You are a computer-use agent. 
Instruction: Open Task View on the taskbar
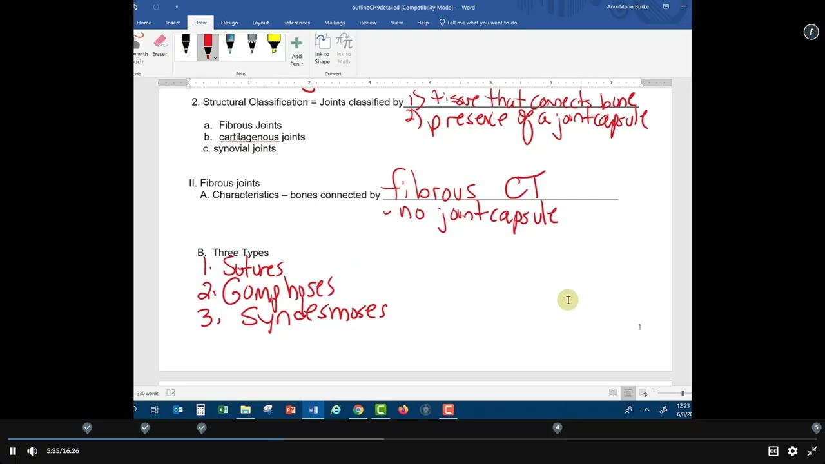click(x=155, y=410)
